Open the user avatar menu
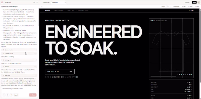 tap(198, 2)
